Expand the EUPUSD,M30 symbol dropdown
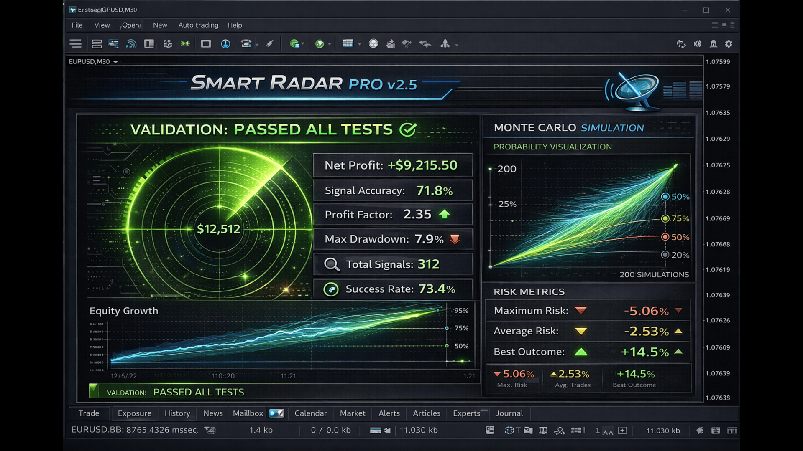Screen dimensions: 803x451 [116, 62]
